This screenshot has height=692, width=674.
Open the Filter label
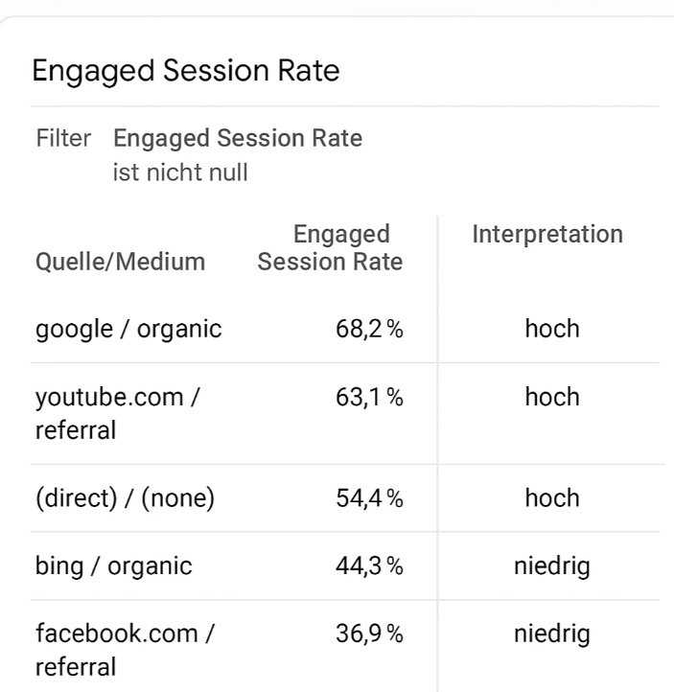pyautogui.click(x=63, y=138)
